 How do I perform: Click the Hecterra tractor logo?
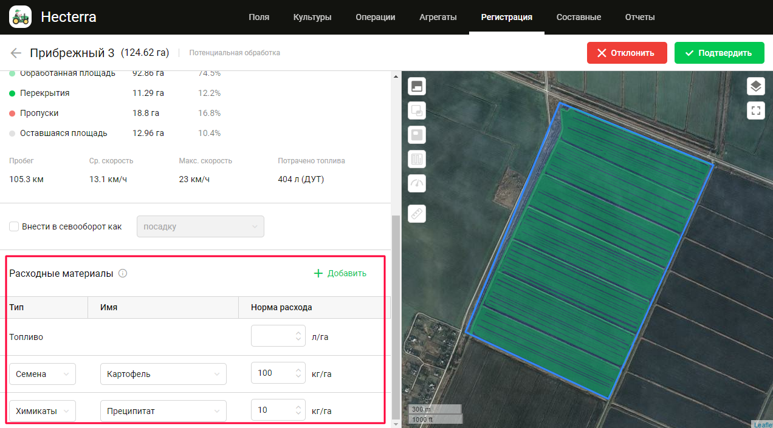tap(20, 17)
